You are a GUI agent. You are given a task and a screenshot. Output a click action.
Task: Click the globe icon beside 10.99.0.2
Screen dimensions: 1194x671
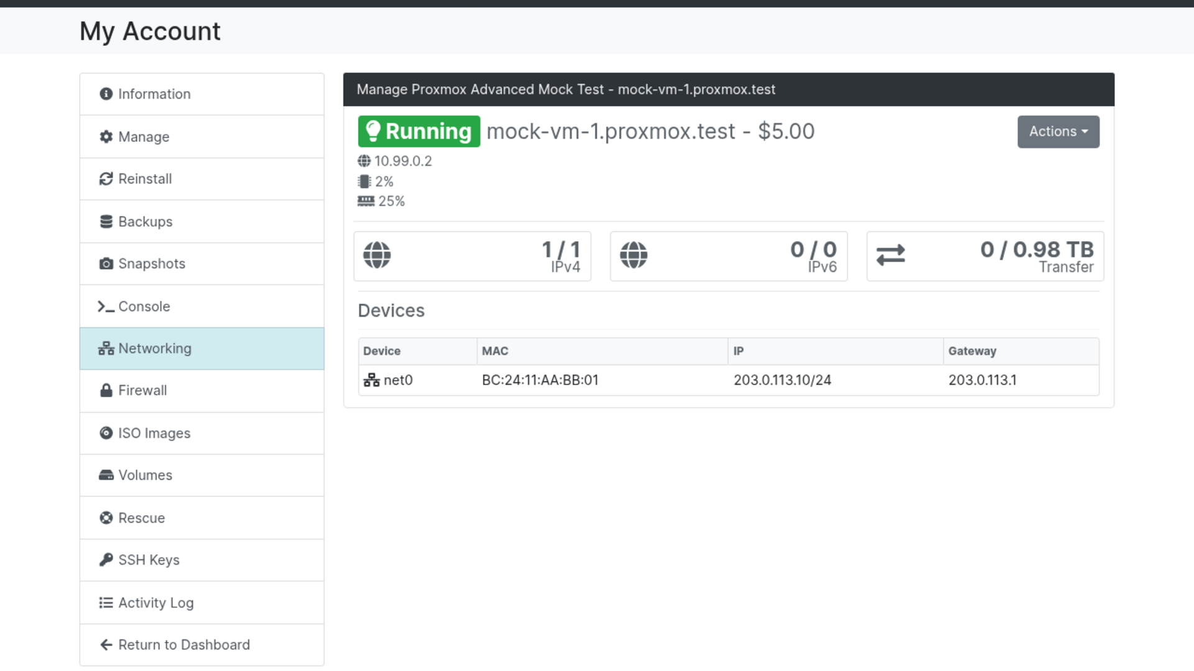click(364, 162)
